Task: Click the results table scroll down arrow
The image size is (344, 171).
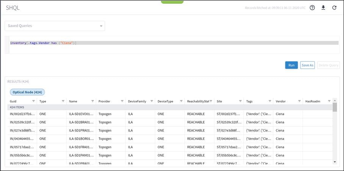Action: (335, 162)
